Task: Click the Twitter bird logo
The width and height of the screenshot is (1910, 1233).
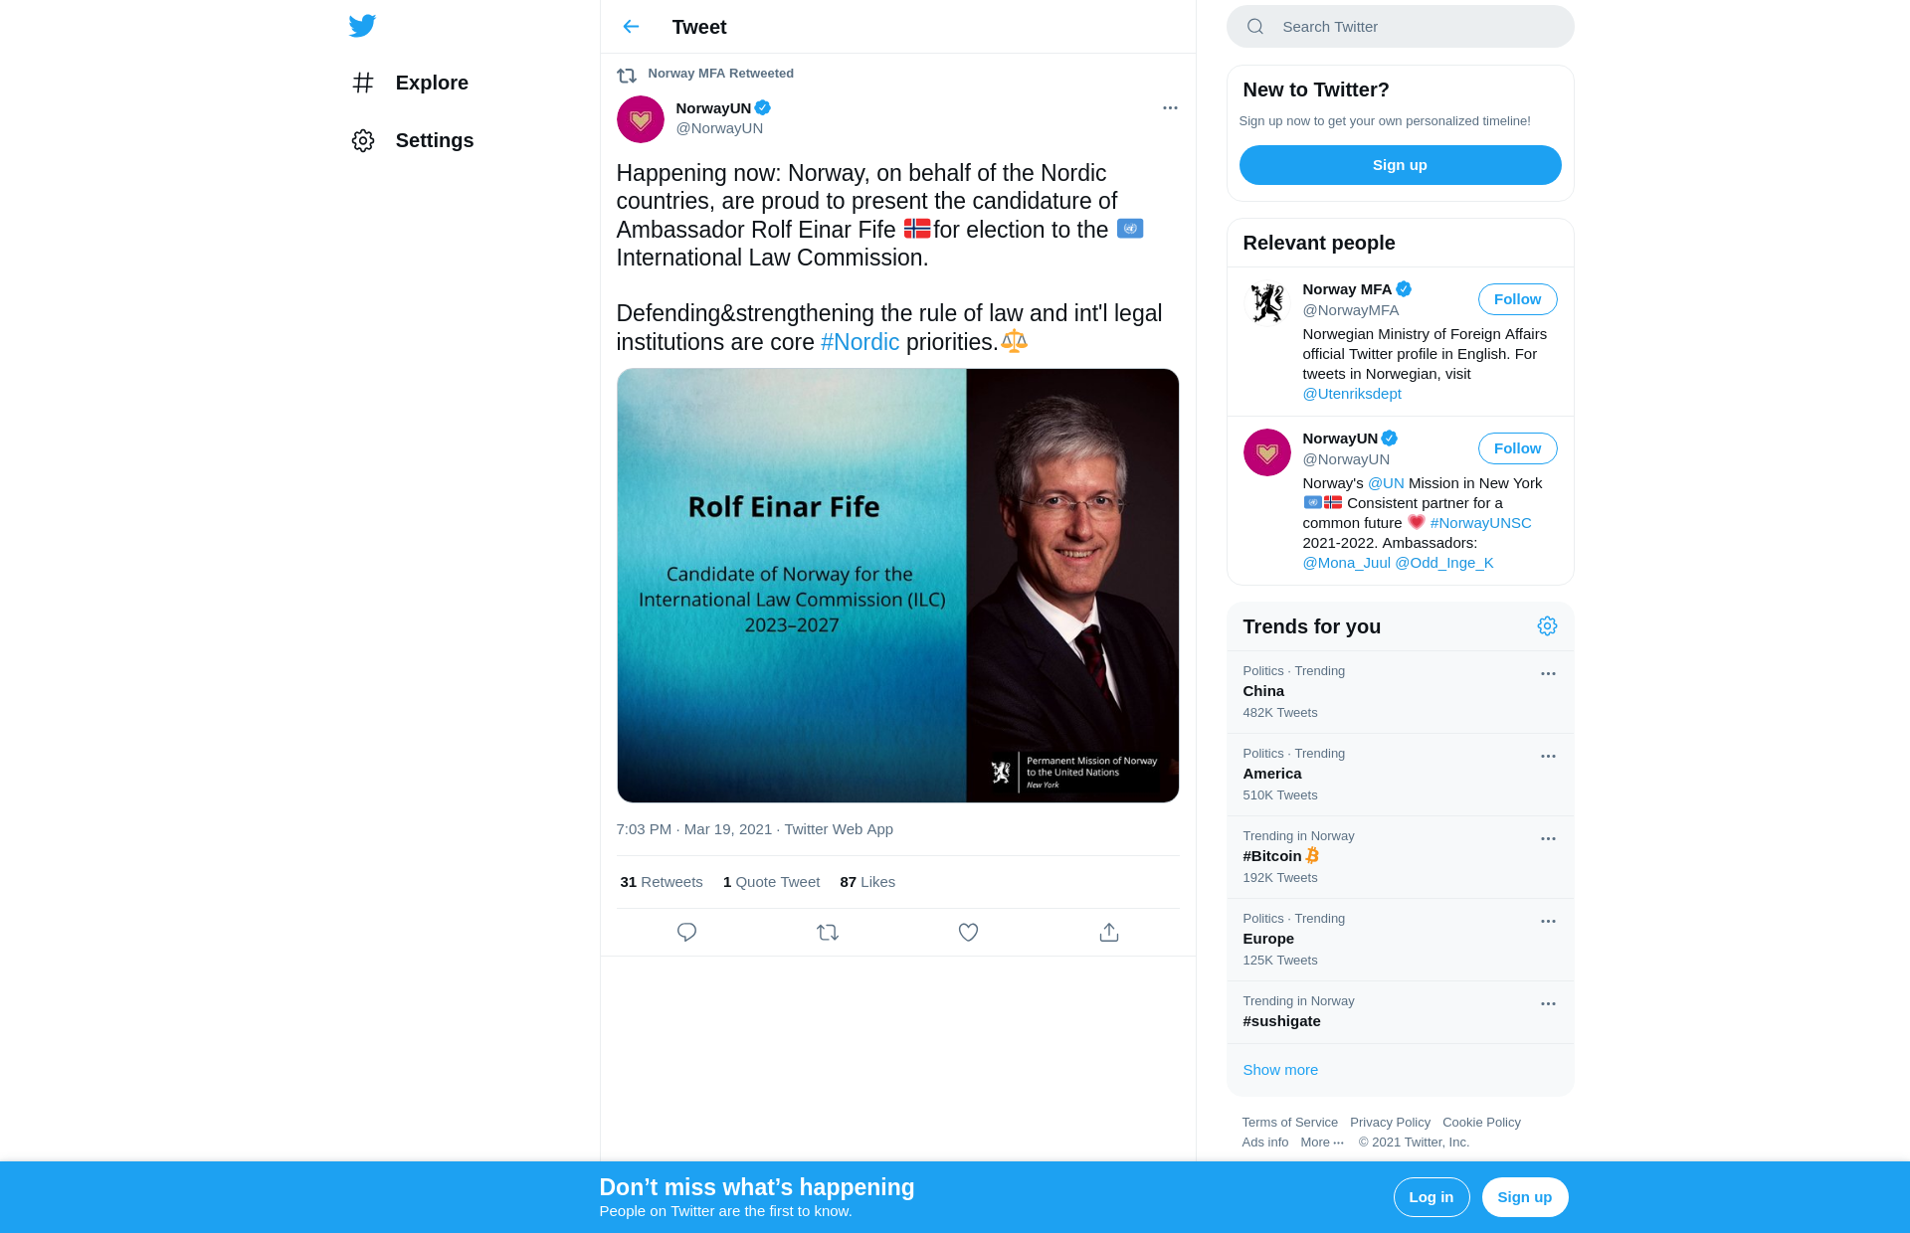Action: [362, 26]
